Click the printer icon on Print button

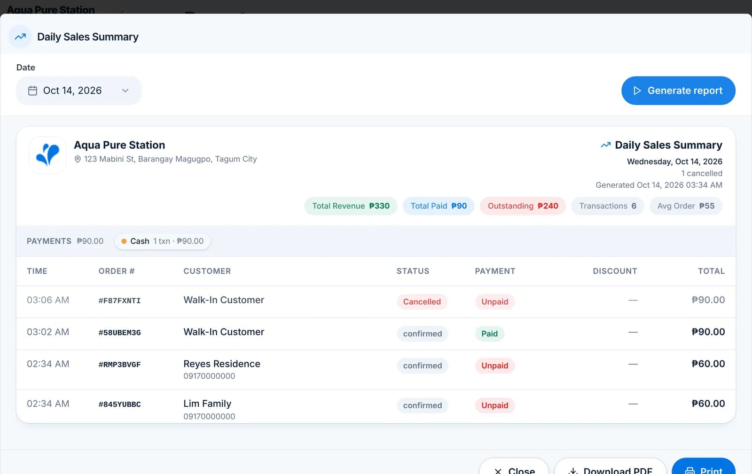coord(690,471)
